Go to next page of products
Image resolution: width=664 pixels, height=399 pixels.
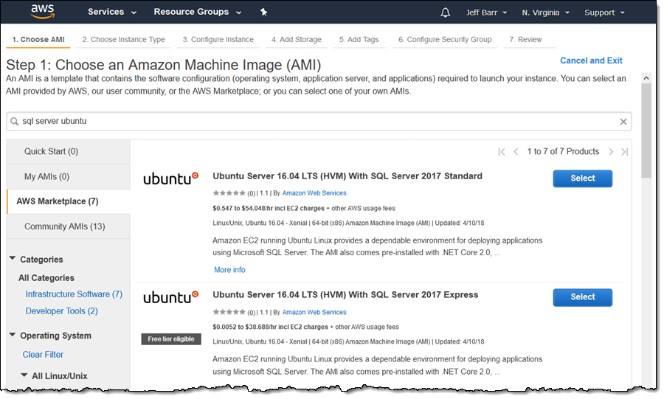[x=611, y=152]
